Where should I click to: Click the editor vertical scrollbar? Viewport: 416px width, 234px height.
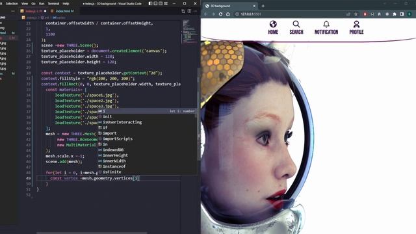point(199,114)
